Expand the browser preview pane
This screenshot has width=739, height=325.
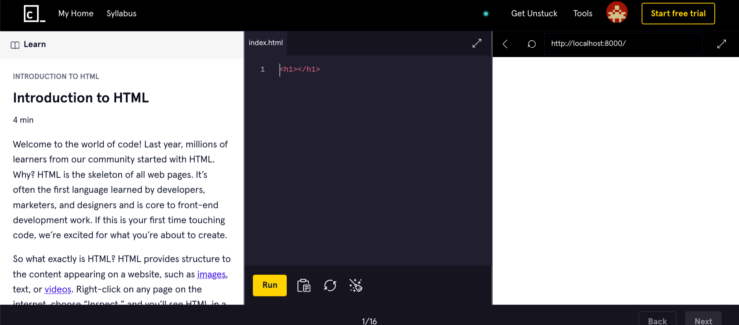coord(721,44)
